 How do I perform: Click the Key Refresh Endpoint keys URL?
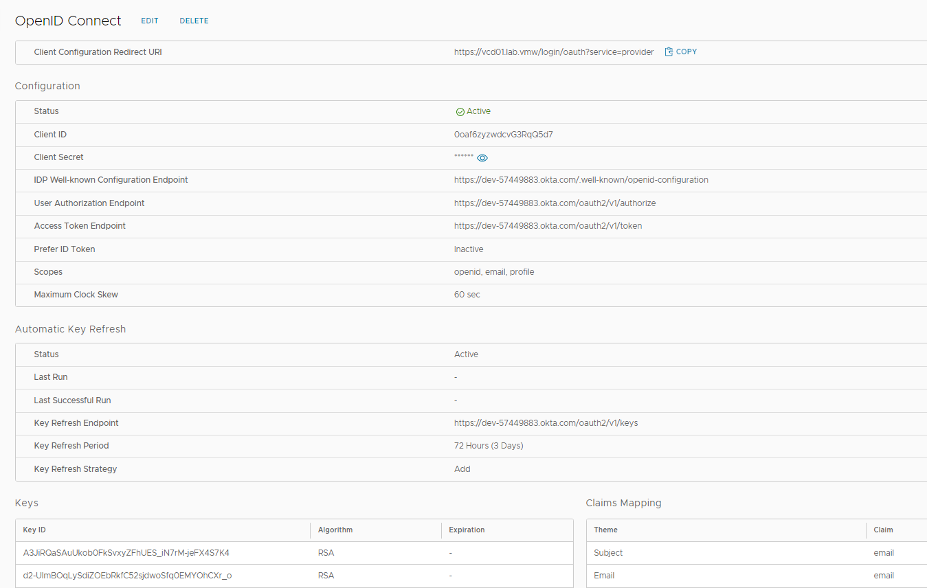[x=546, y=423]
